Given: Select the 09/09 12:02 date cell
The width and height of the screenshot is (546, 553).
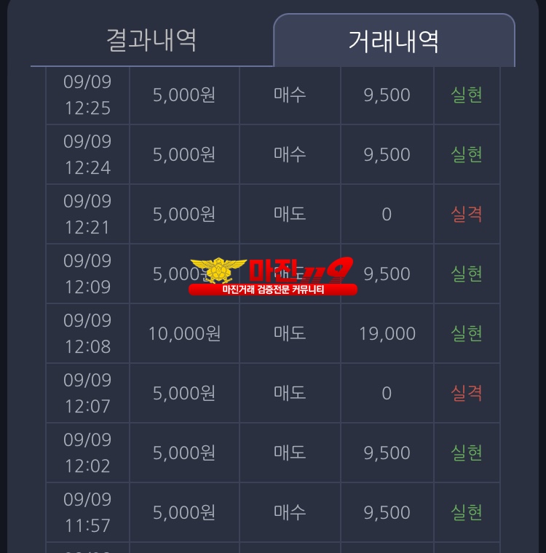Looking at the screenshot, I should (x=87, y=453).
